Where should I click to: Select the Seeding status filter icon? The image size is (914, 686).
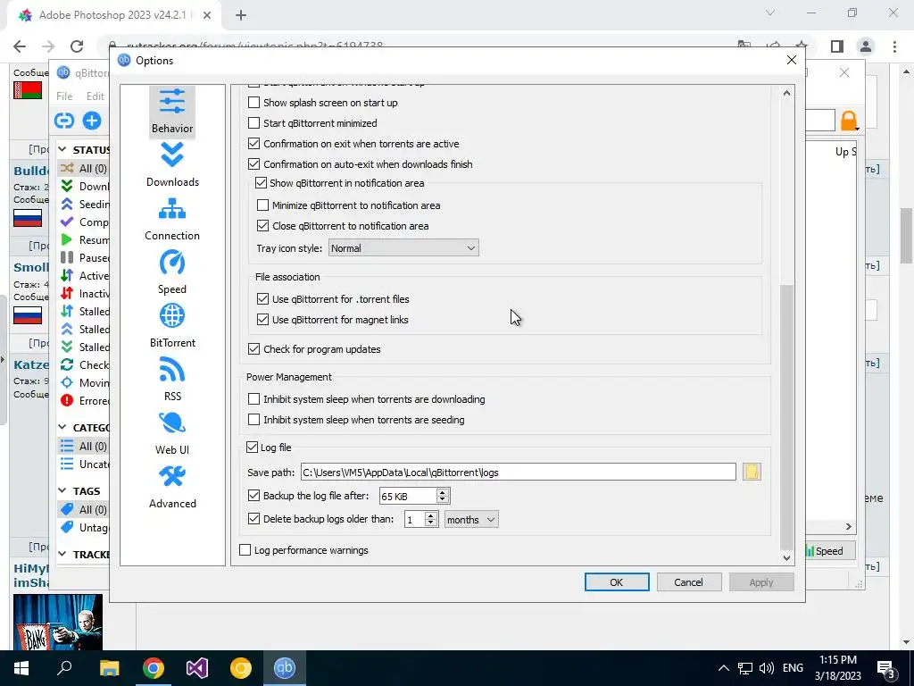tap(67, 205)
